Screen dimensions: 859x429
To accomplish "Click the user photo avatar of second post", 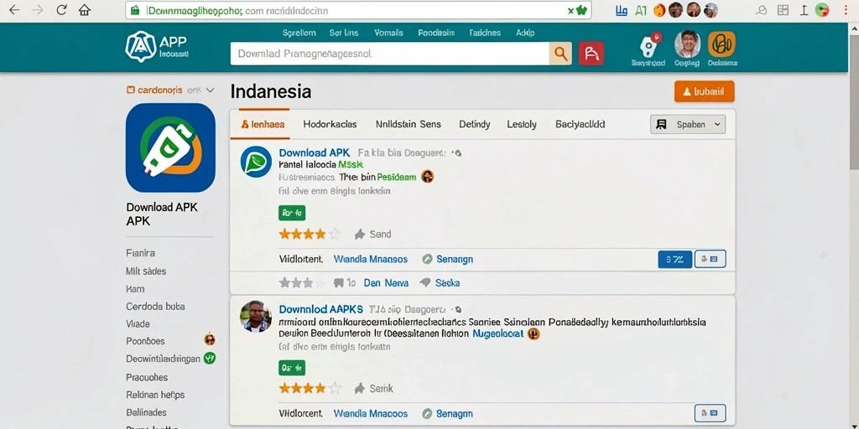I will (x=256, y=316).
